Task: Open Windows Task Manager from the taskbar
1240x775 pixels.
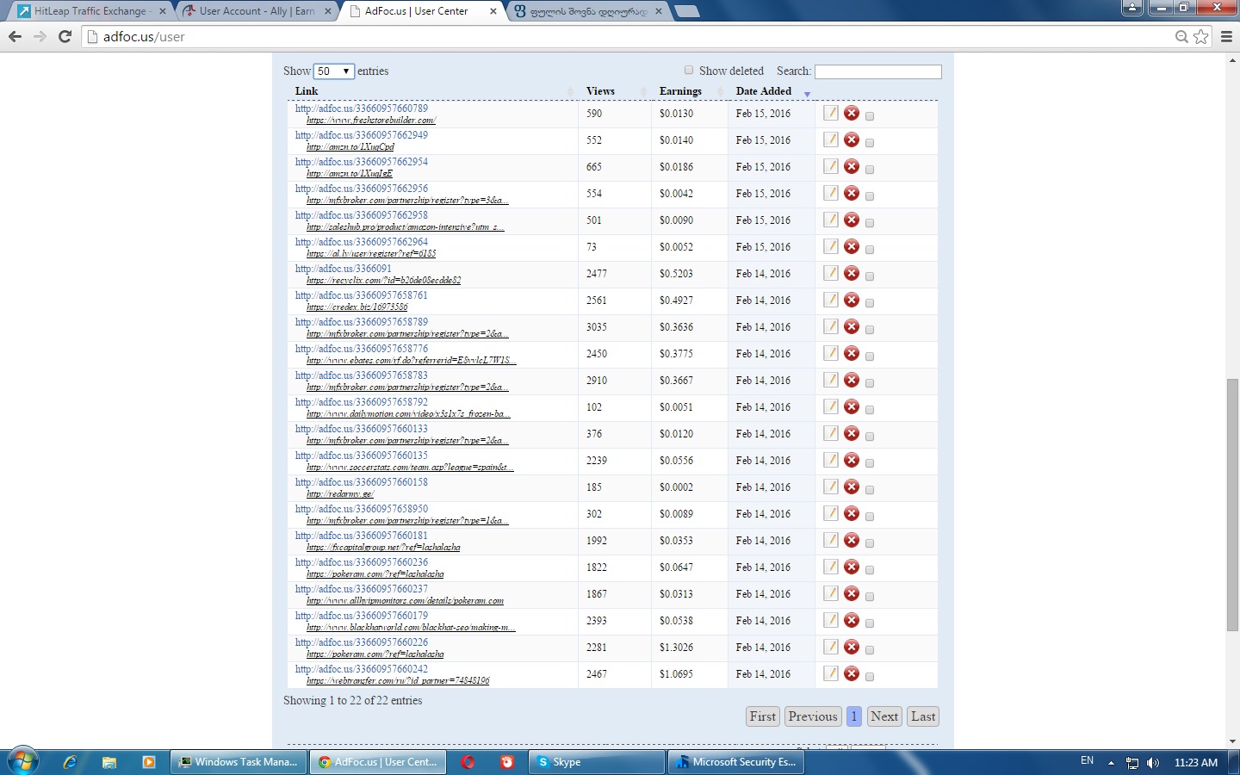Action: tap(239, 762)
